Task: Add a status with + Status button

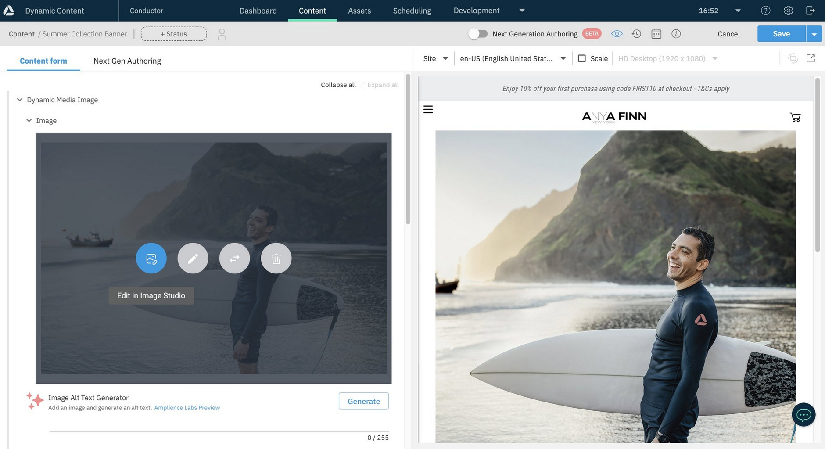Action: tap(174, 34)
